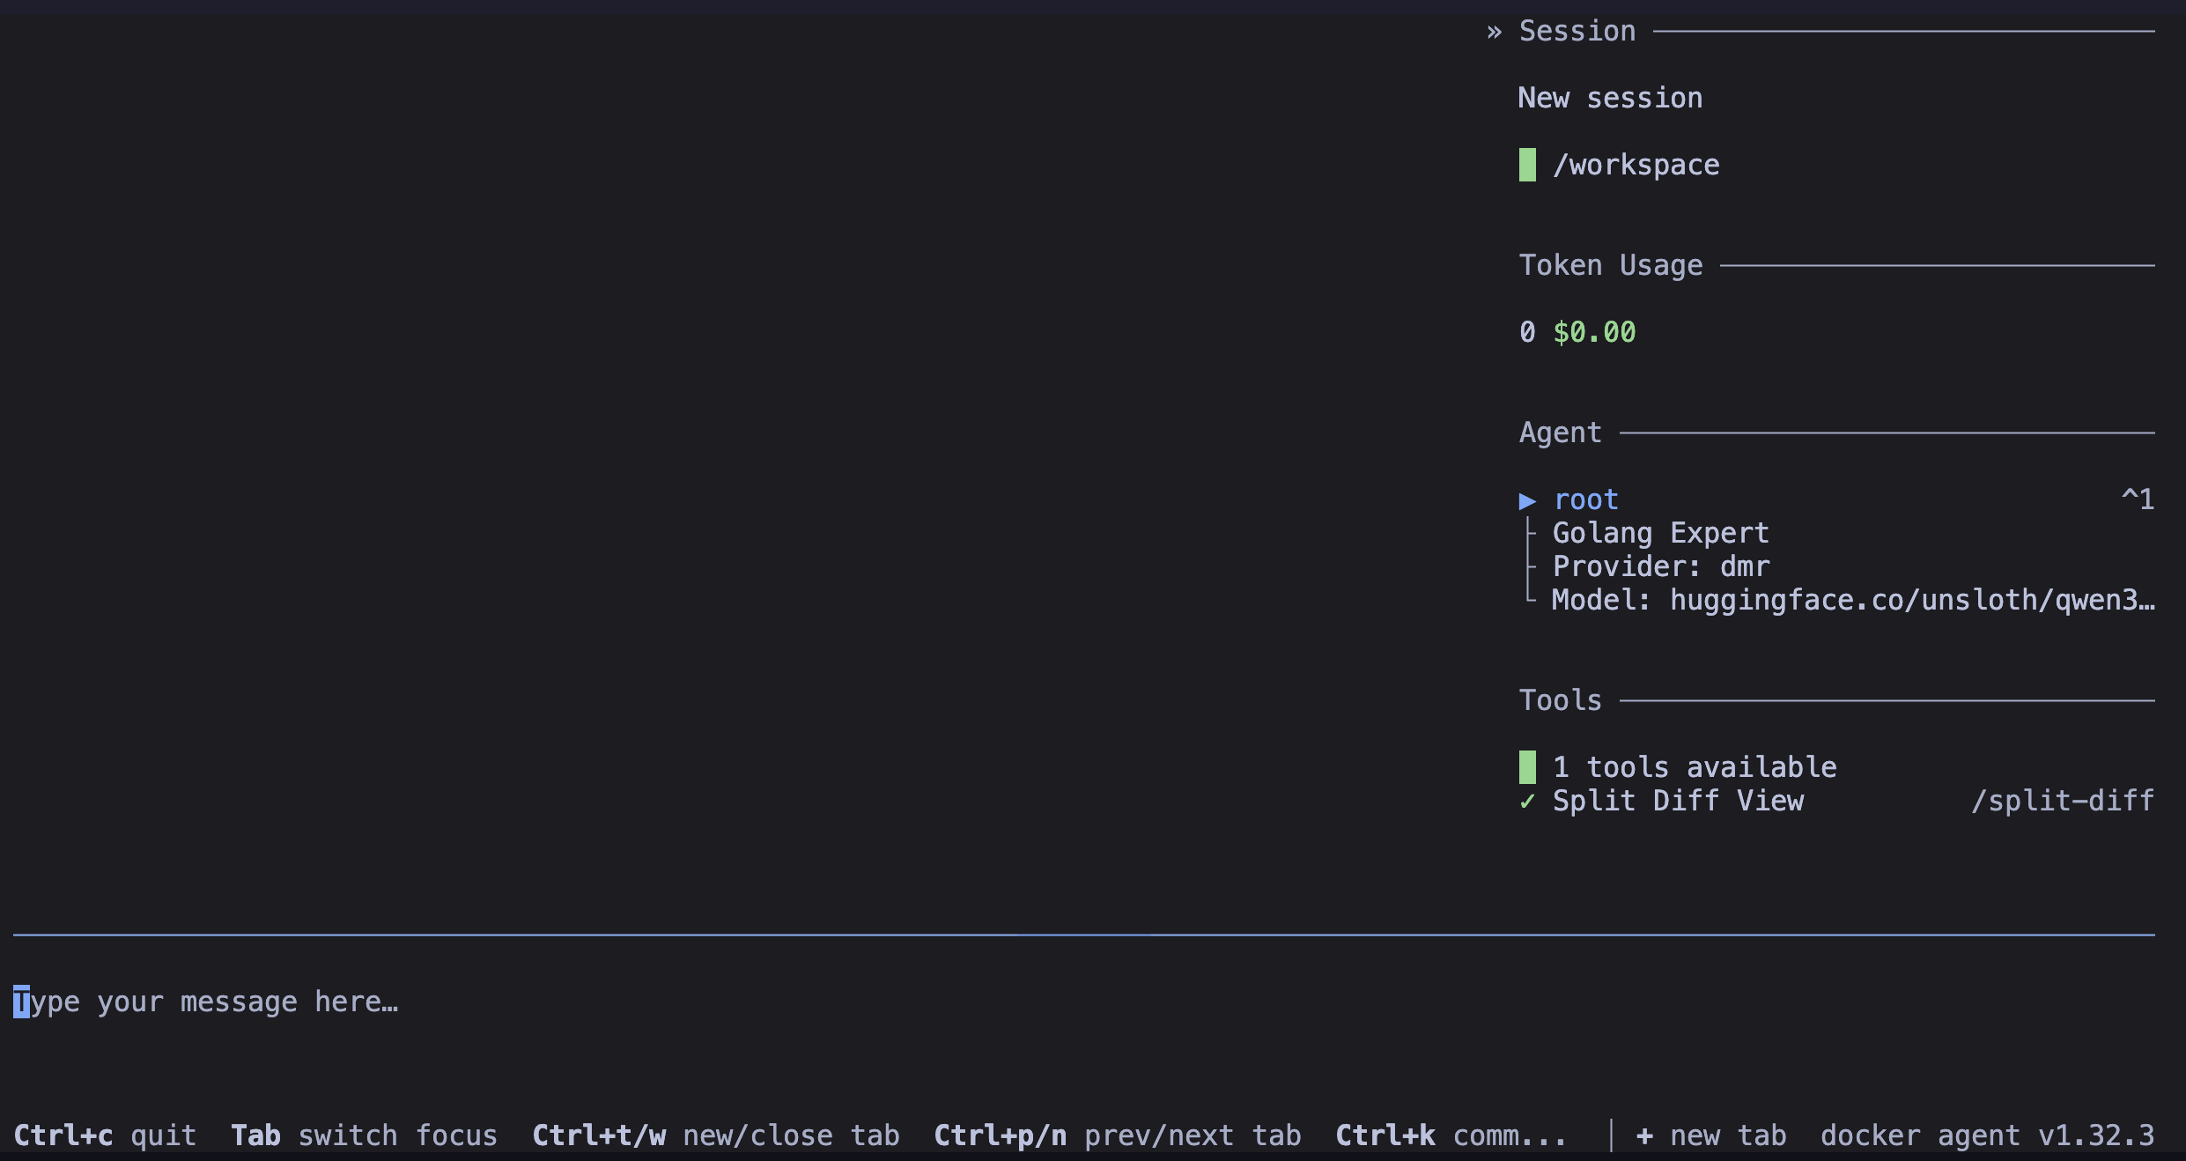This screenshot has width=2186, height=1161.
Task: Click the Ctrl+t/w new/close tab hint
Action: [x=715, y=1135]
